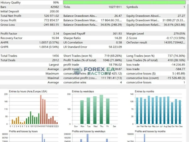
Task: Click the Entries by weekdays chart title
Action: click(x=83, y=92)
